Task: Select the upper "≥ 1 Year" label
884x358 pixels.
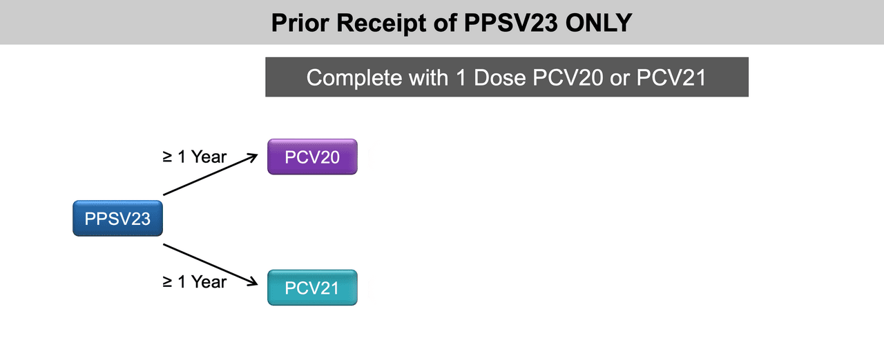Action: 194,157
